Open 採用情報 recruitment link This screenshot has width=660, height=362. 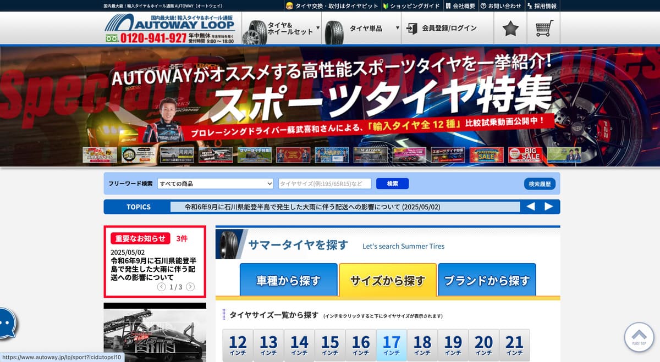[x=541, y=5]
